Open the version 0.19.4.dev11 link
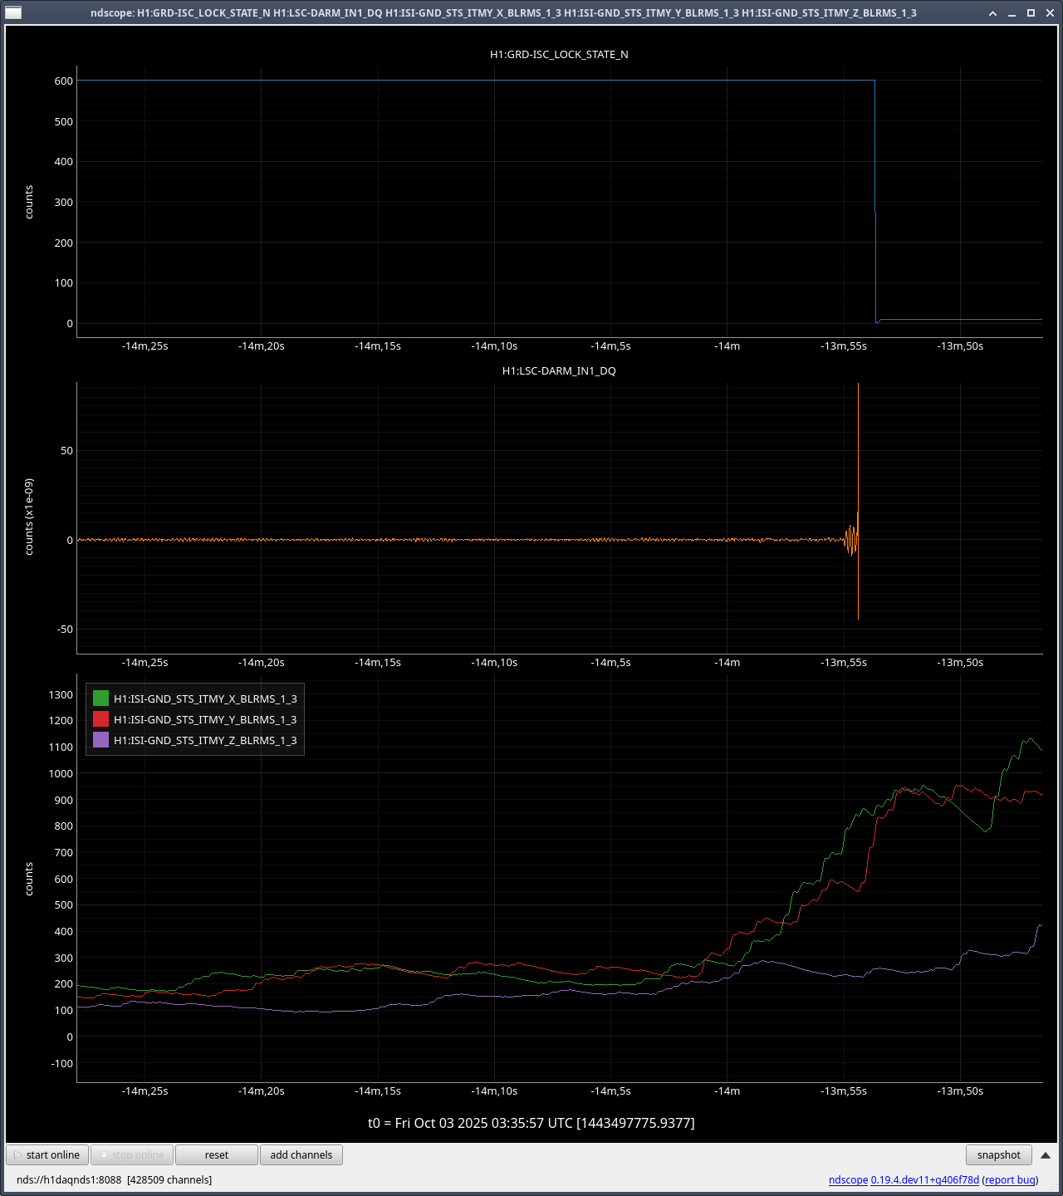1063x1196 pixels. tap(924, 1179)
